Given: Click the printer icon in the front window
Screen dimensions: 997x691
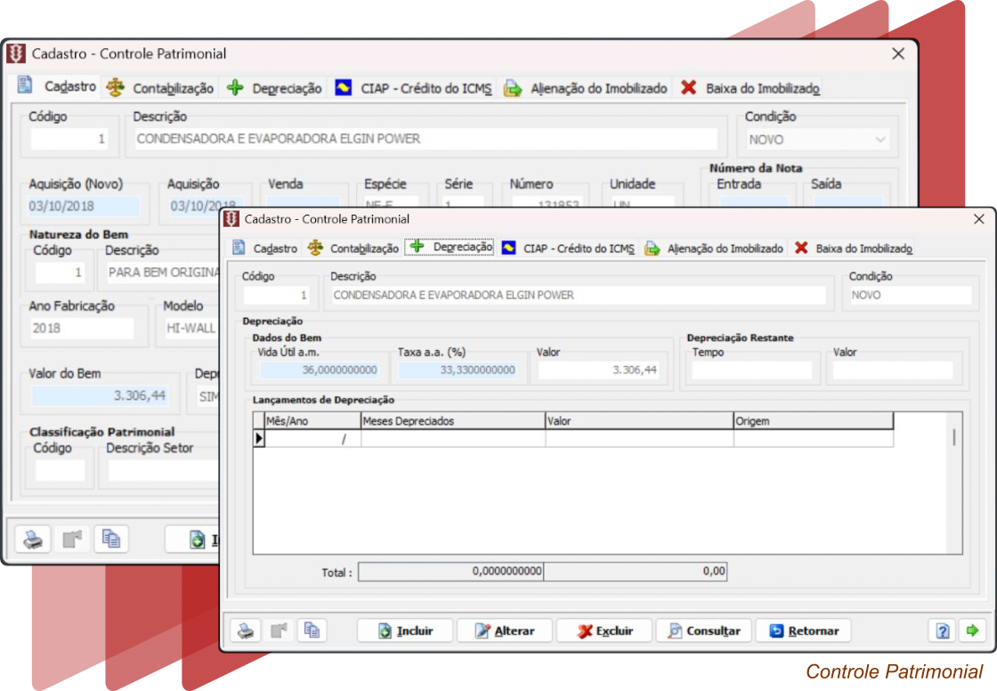Looking at the screenshot, I should (247, 630).
